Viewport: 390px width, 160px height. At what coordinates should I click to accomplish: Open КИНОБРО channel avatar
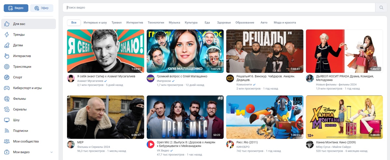point(230,144)
